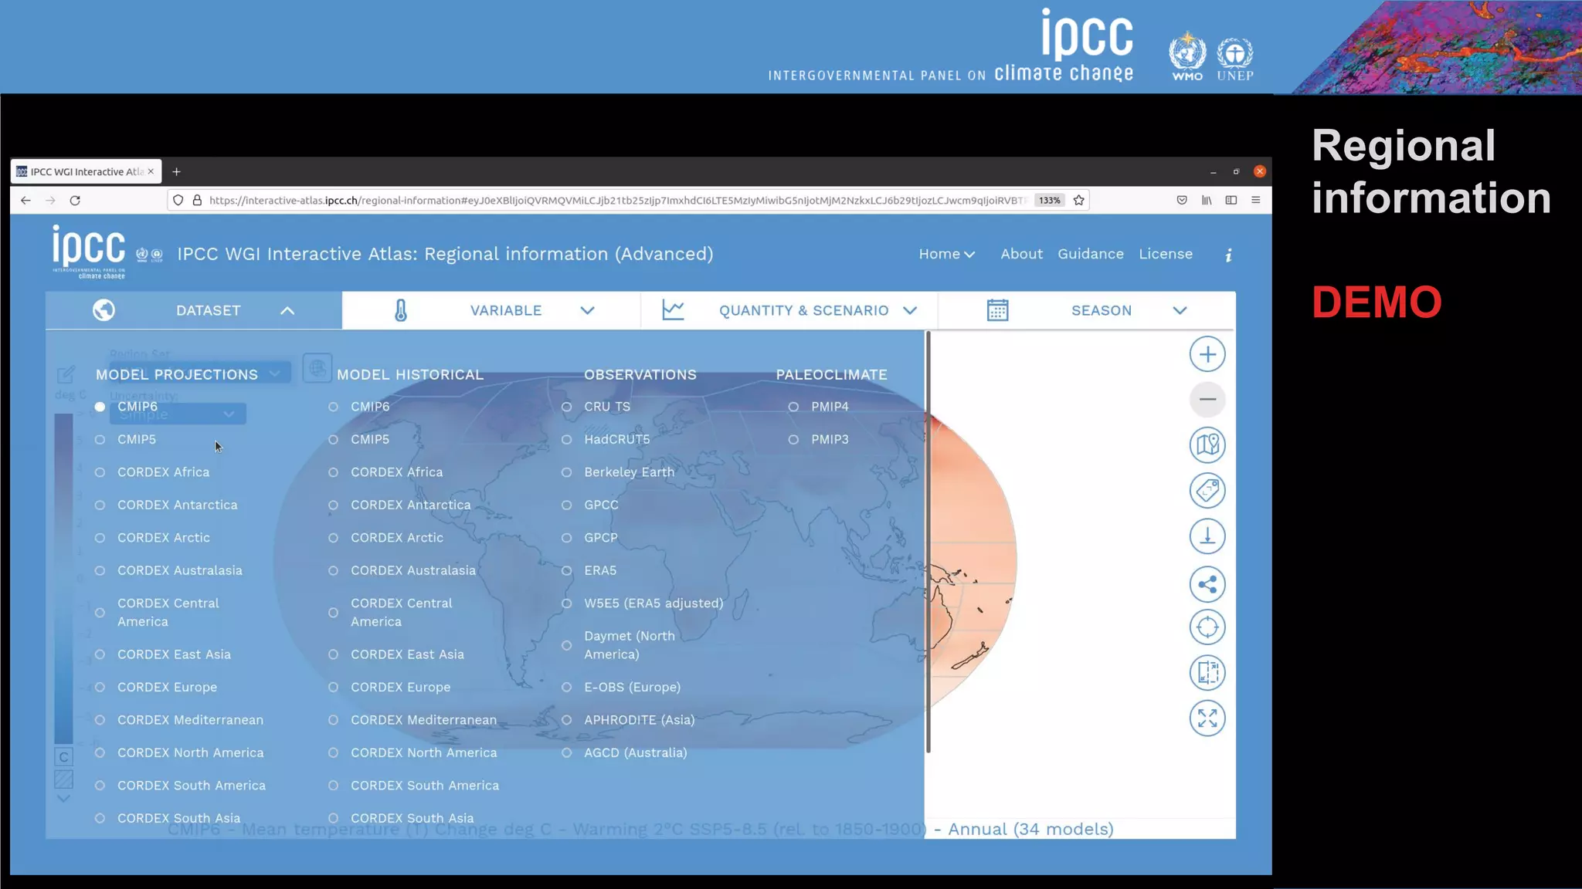Open the License page link
Screen dimensions: 1582x889
pyautogui.click(x=1165, y=254)
